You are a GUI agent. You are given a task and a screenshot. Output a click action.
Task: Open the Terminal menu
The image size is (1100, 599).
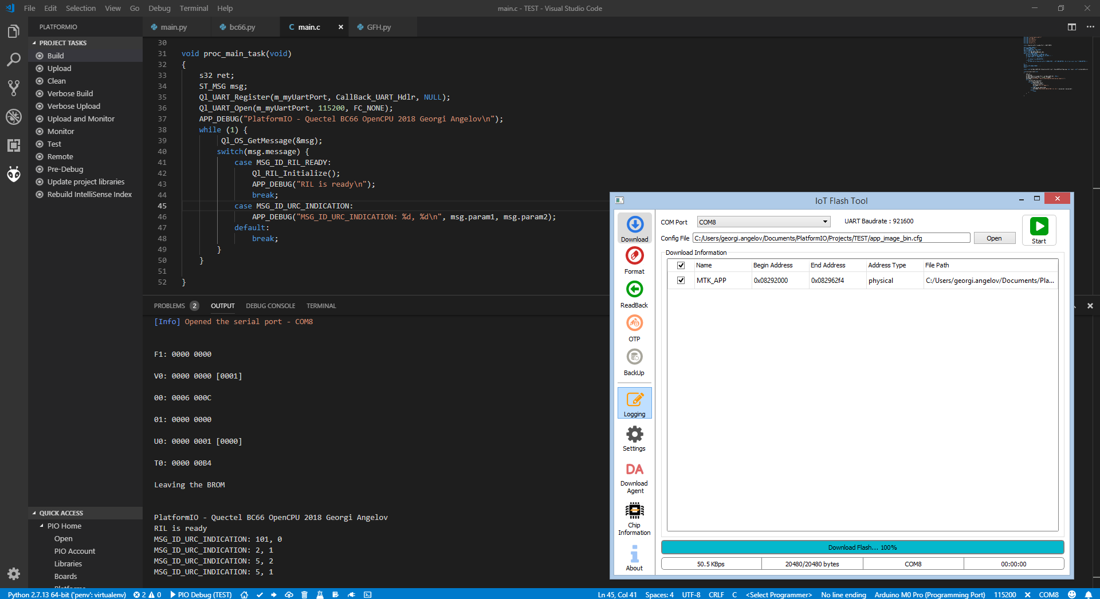(194, 8)
